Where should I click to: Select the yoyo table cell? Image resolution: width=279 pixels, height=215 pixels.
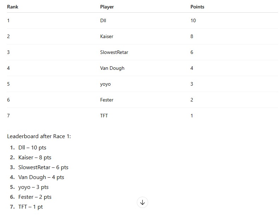pos(105,84)
